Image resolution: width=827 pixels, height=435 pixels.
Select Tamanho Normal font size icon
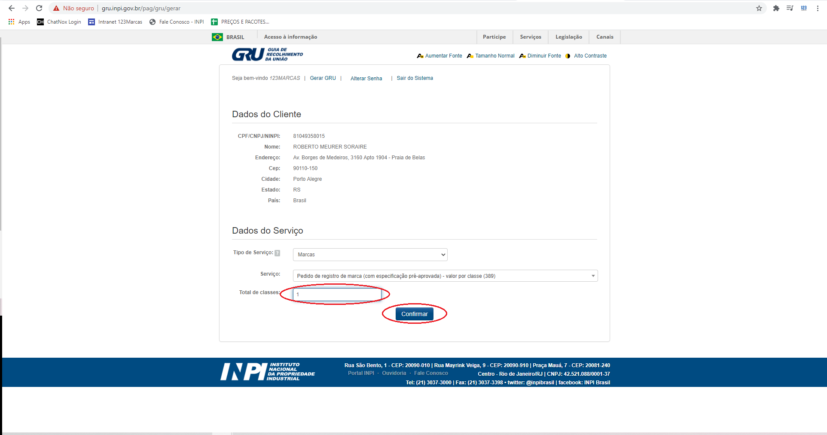470,55
